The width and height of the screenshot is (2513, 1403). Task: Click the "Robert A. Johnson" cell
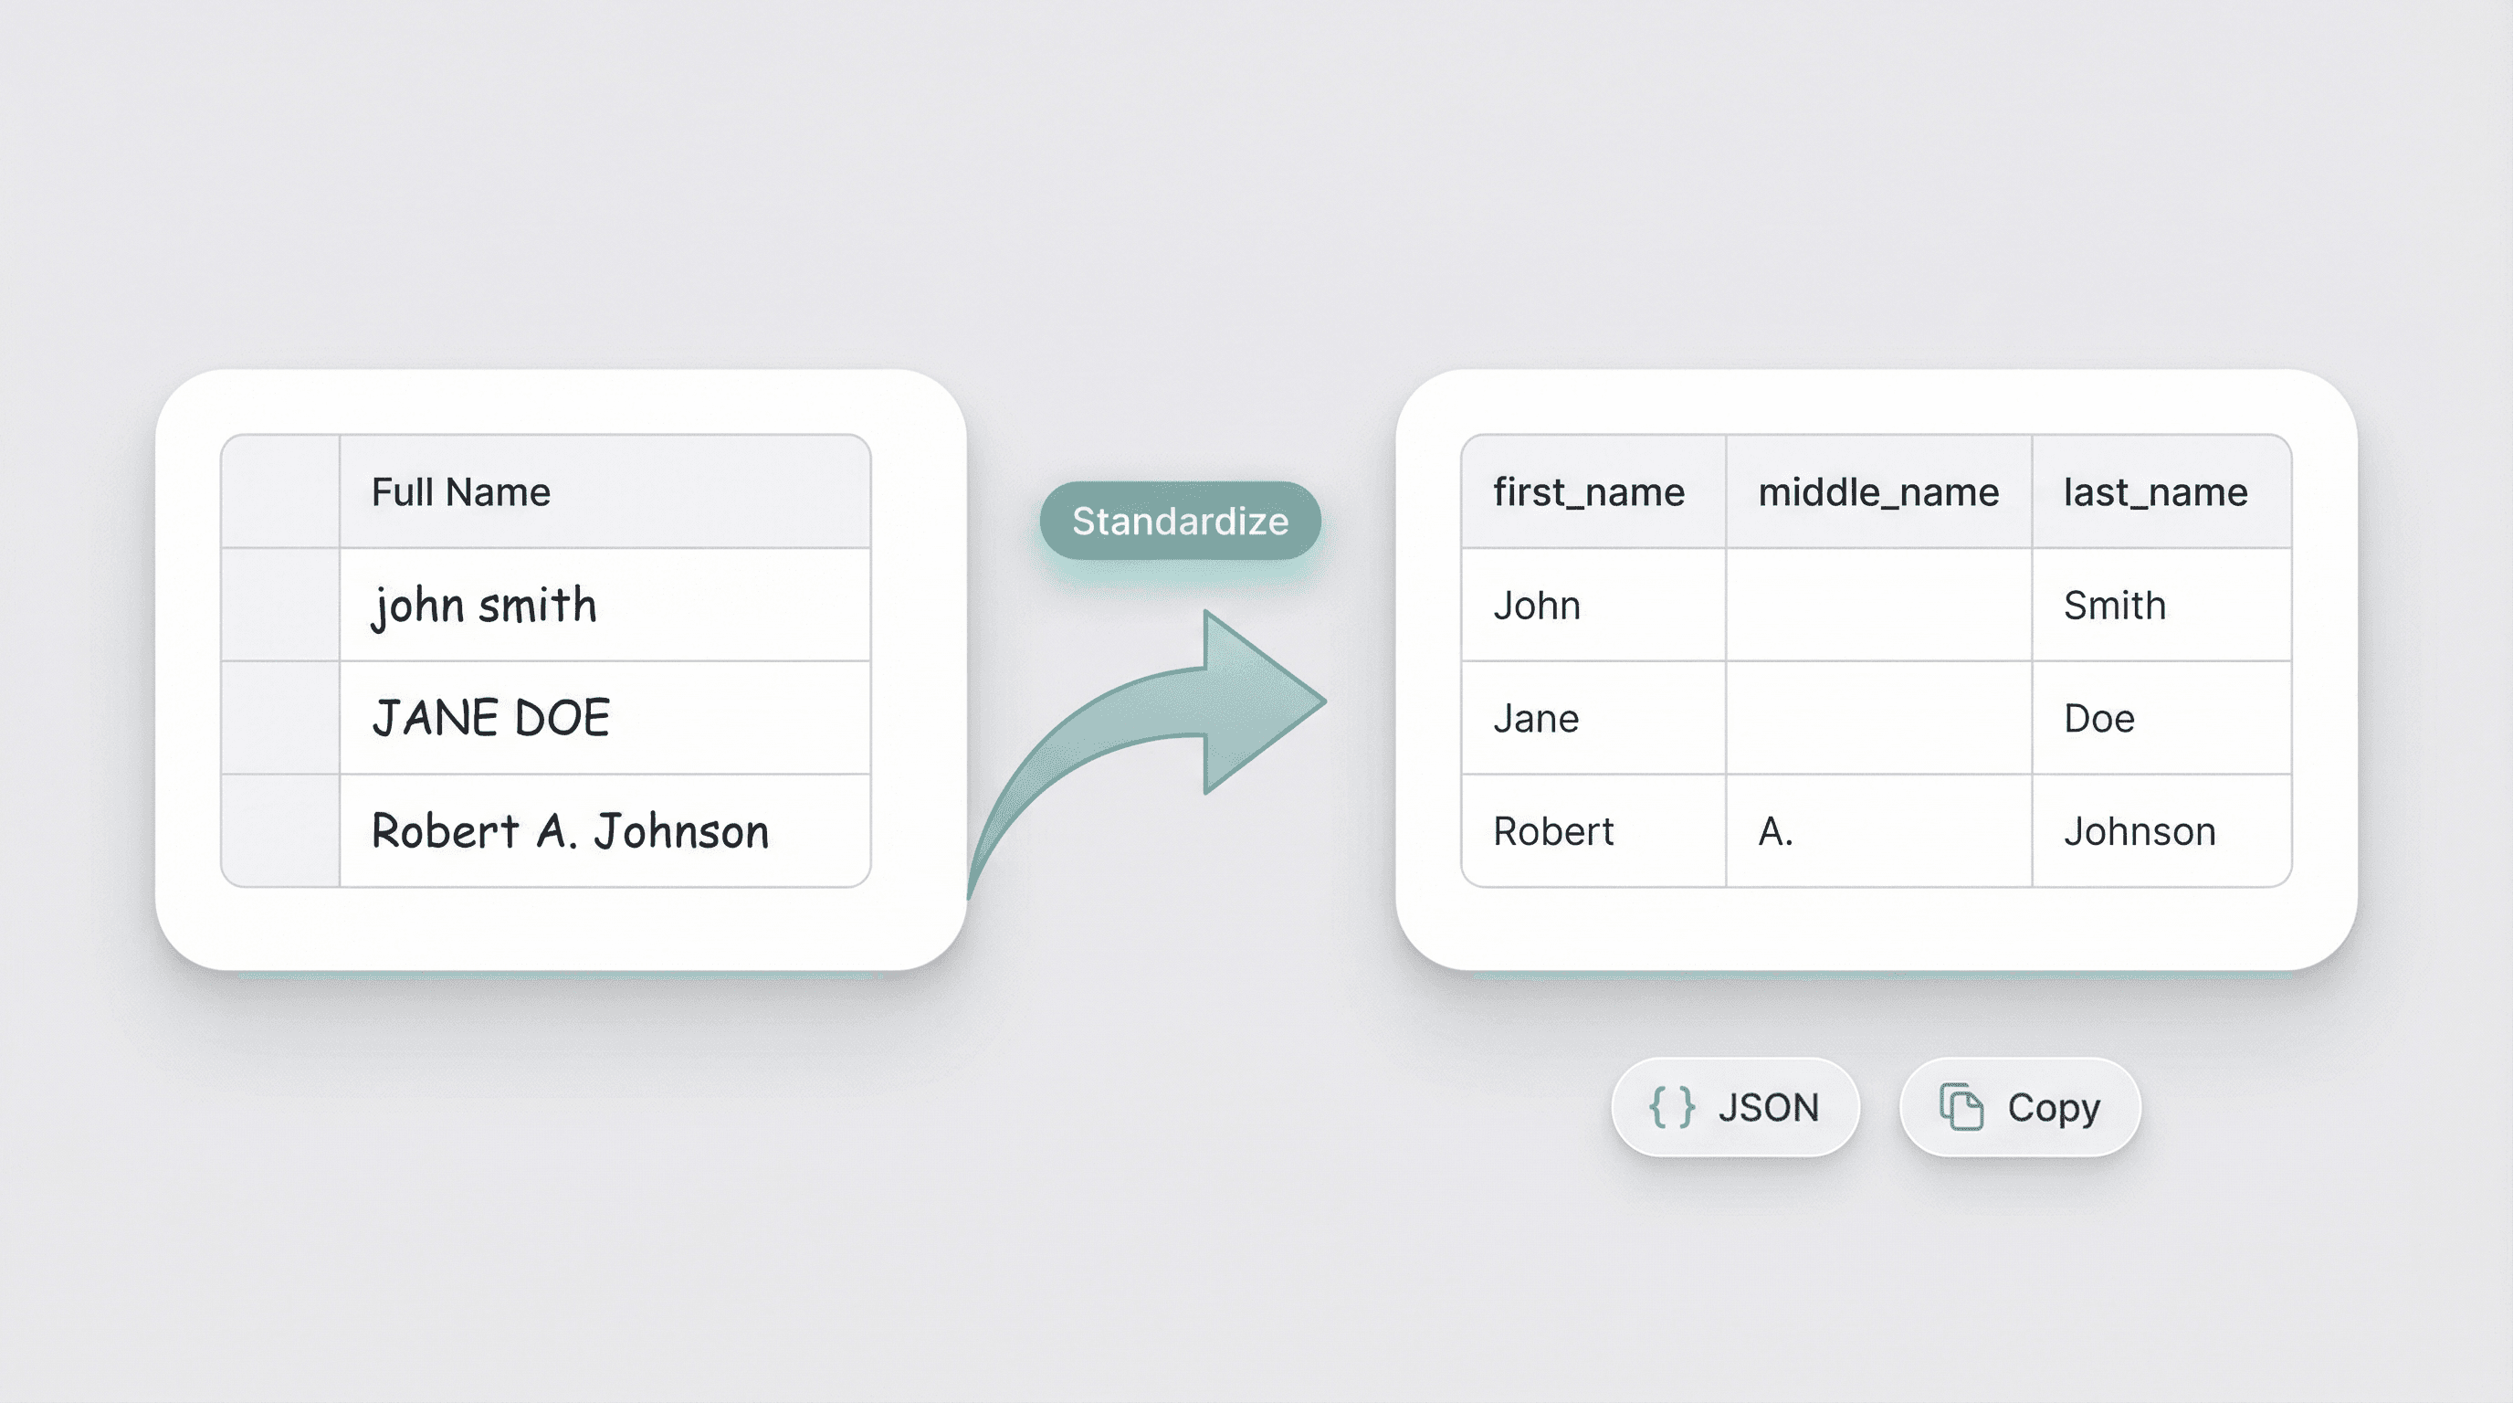pyautogui.click(x=569, y=830)
